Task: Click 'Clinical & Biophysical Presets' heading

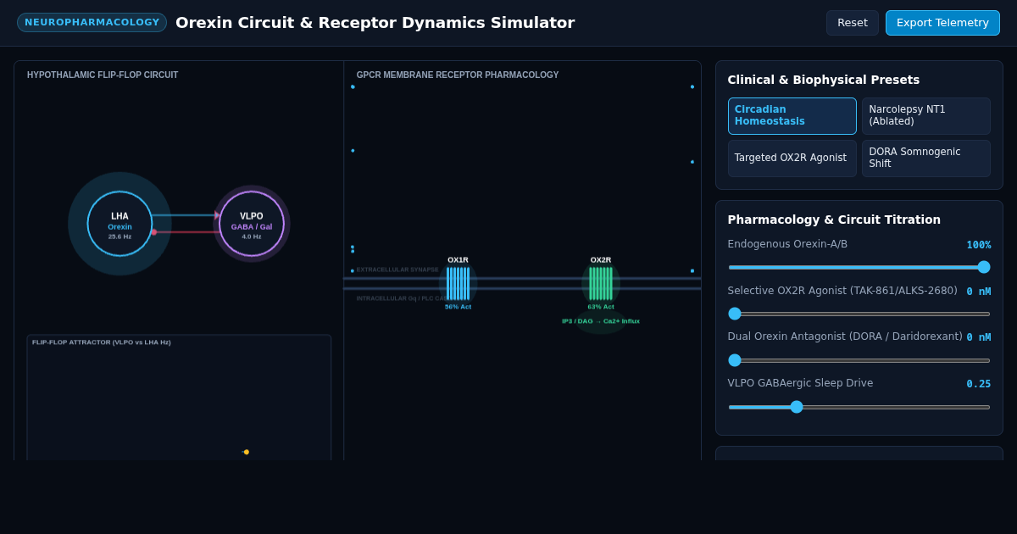Action: pyautogui.click(x=824, y=80)
